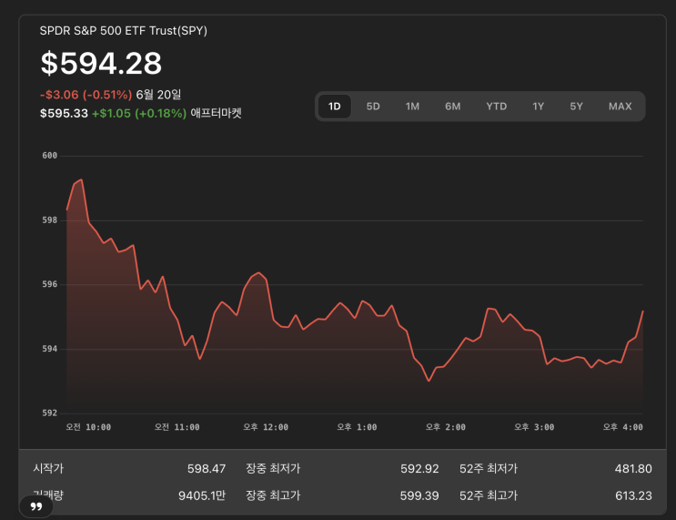Click the 592 y-axis label
Screen dimensions: 676x520
point(49,413)
